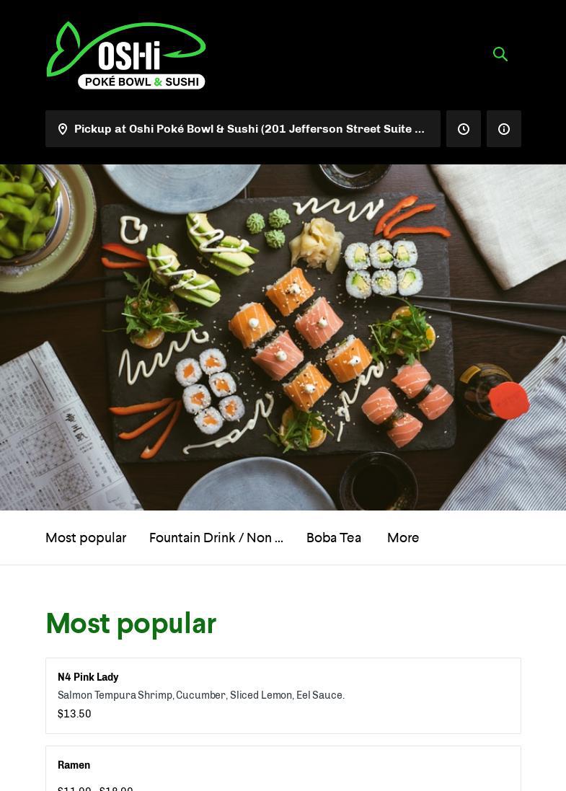Click the Most popular section heading

[x=131, y=624]
